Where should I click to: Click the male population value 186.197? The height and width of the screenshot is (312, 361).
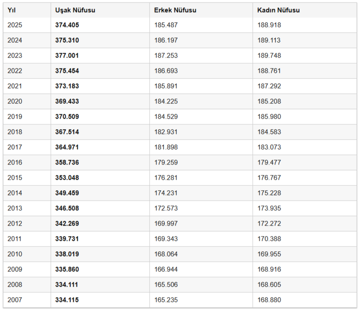click(x=166, y=40)
